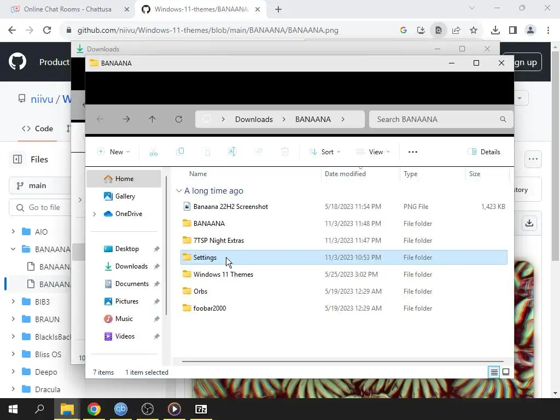Click the Delete trash icon in Explorer toolbar

tap(284, 152)
